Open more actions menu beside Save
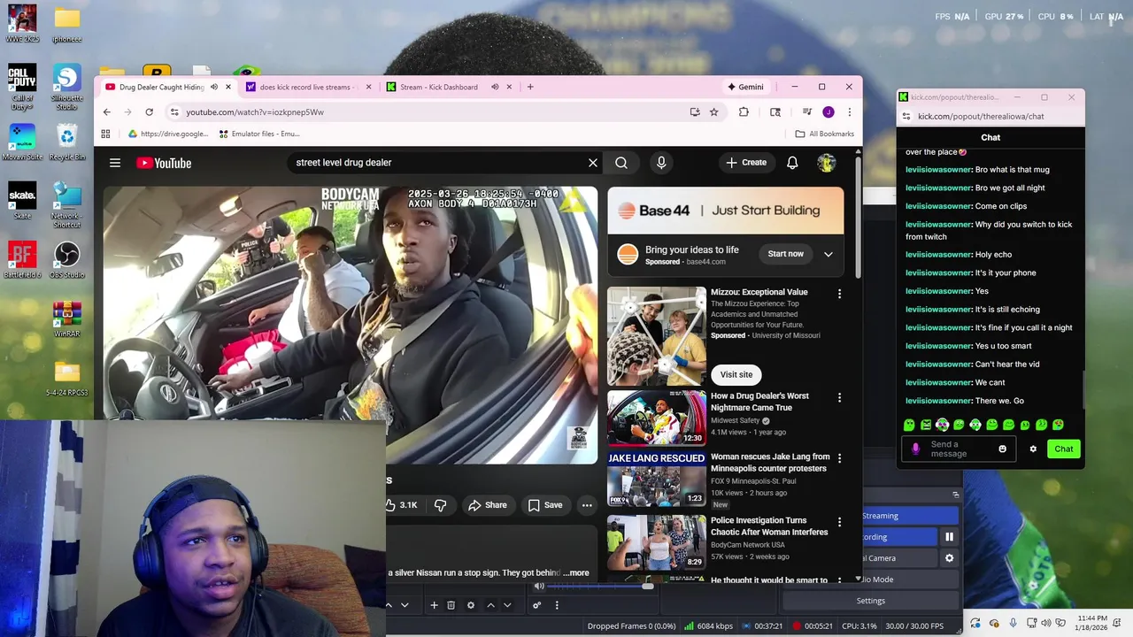 587,505
